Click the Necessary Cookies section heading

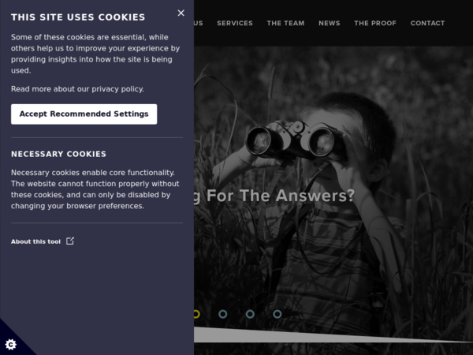tap(58, 154)
